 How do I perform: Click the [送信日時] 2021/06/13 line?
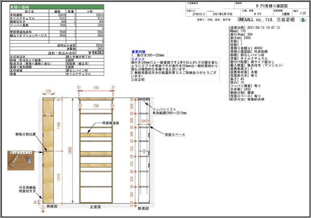tap(254, 27)
